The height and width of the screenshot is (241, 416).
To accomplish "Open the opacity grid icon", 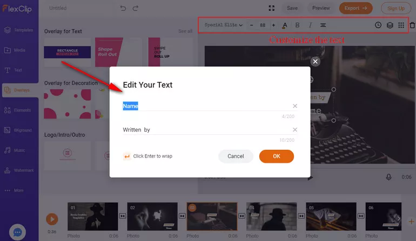I will tap(401, 25).
